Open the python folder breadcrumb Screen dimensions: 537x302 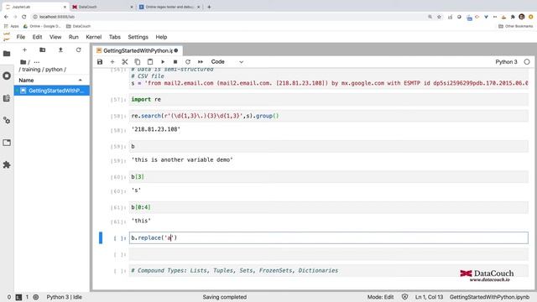coord(54,70)
